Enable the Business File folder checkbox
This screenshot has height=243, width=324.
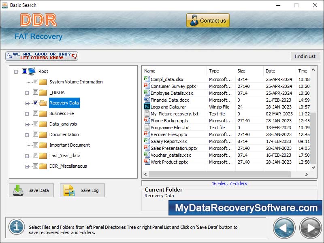(36, 113)
